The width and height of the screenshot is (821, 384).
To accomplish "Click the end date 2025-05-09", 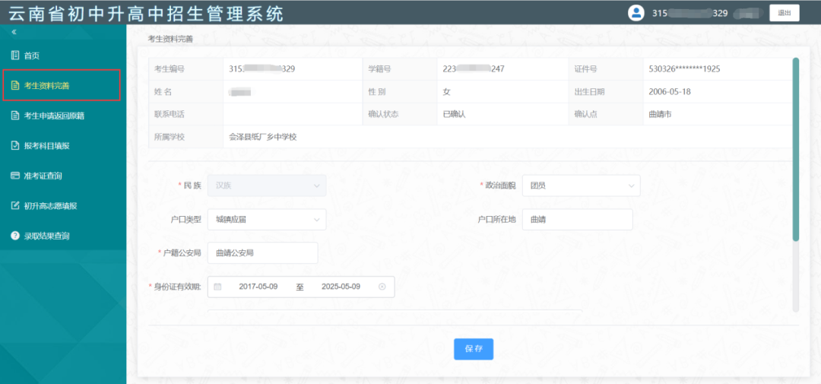I will (x=341, y=287).
